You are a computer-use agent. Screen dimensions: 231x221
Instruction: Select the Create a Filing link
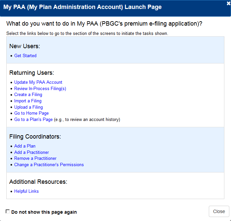(x=28, y=95)
